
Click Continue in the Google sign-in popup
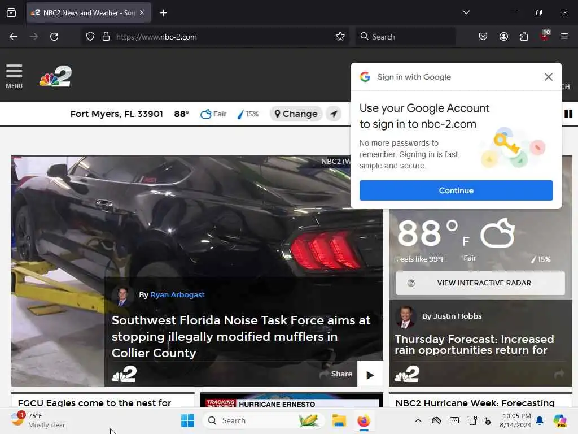click(x=456, y=190)
